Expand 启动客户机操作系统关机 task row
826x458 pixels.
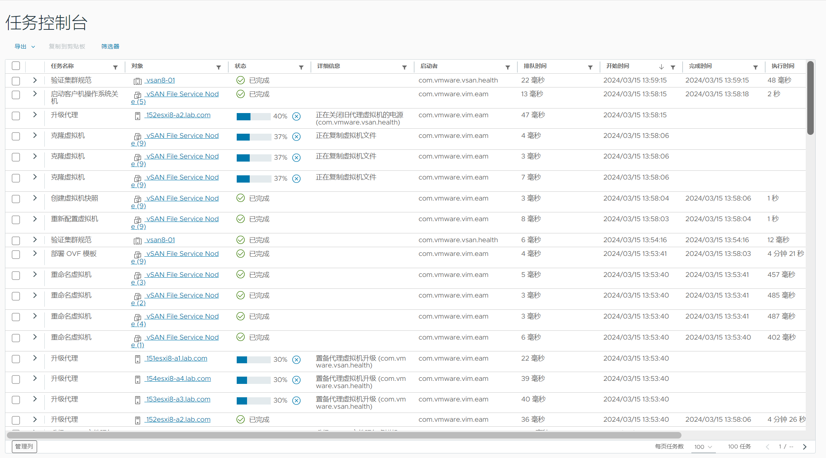[x=35, y=94]
